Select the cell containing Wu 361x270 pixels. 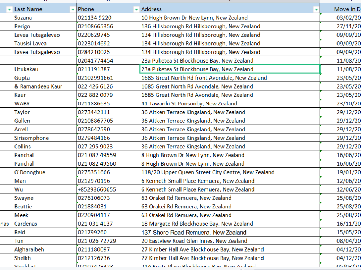coord(45,189)
